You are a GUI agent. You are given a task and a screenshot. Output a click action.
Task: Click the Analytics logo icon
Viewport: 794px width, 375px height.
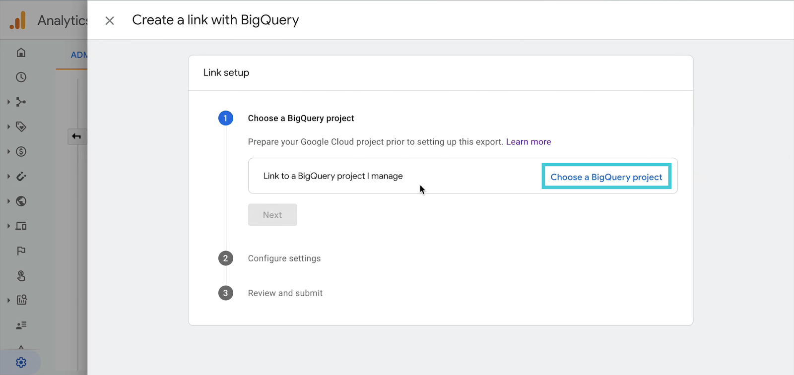(x=18, y=20)
